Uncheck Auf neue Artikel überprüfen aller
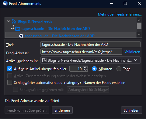Viewport: 146px width, 119px height. [x=10, y=69]
